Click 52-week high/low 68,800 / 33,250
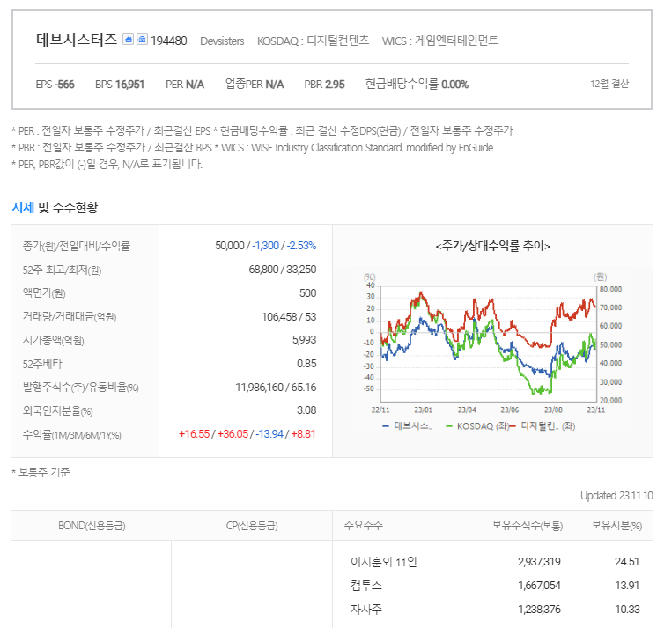The image size is (657, 628). 283,270
